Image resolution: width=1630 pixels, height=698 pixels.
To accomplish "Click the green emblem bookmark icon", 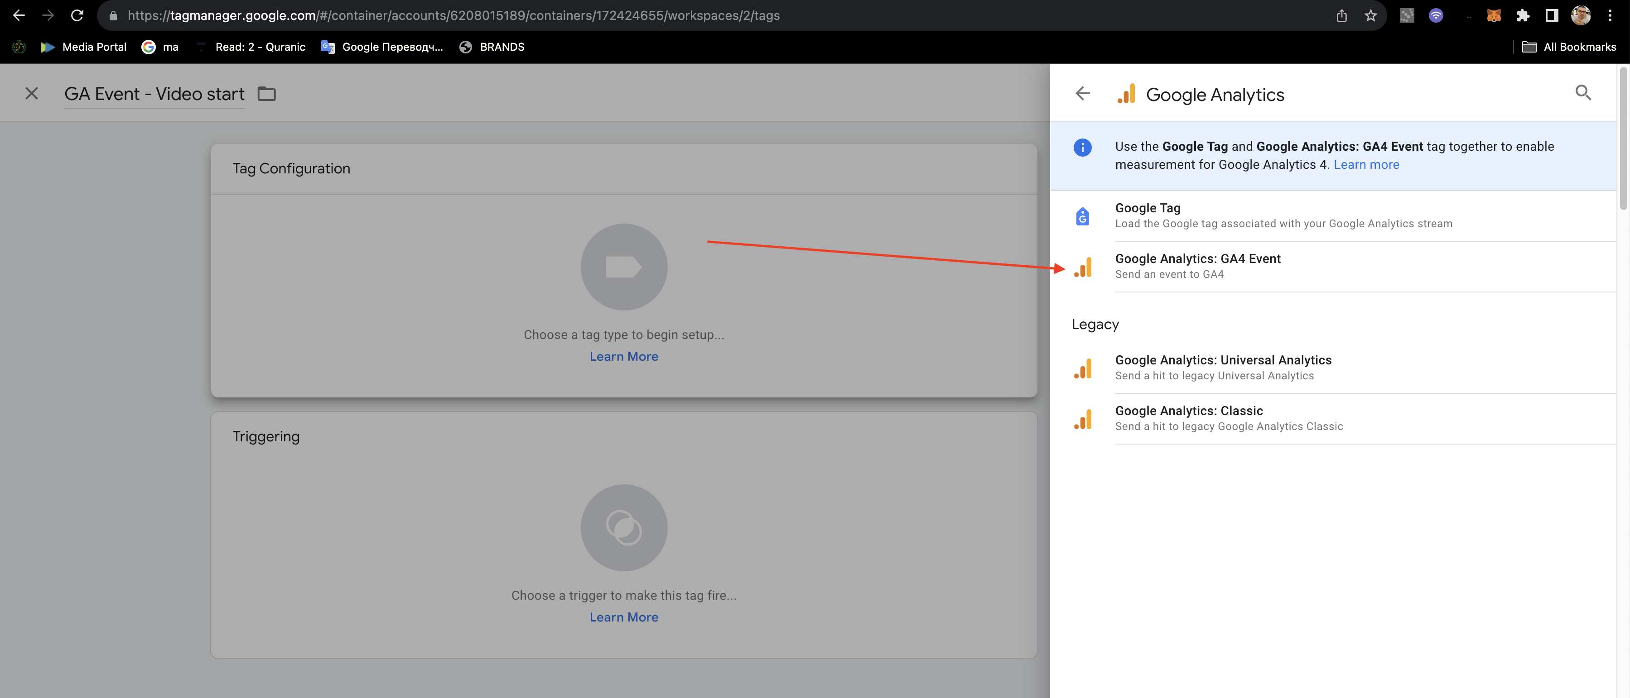I will pos(19,47).
